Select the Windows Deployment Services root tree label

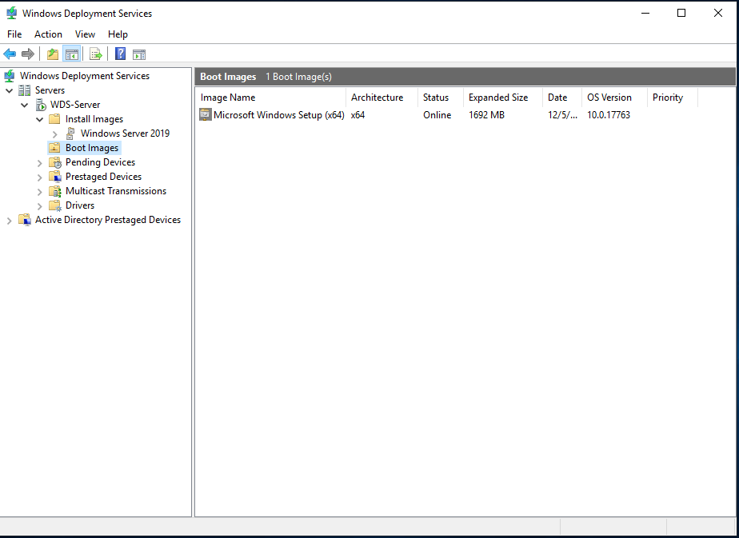[x=84, y=76]
